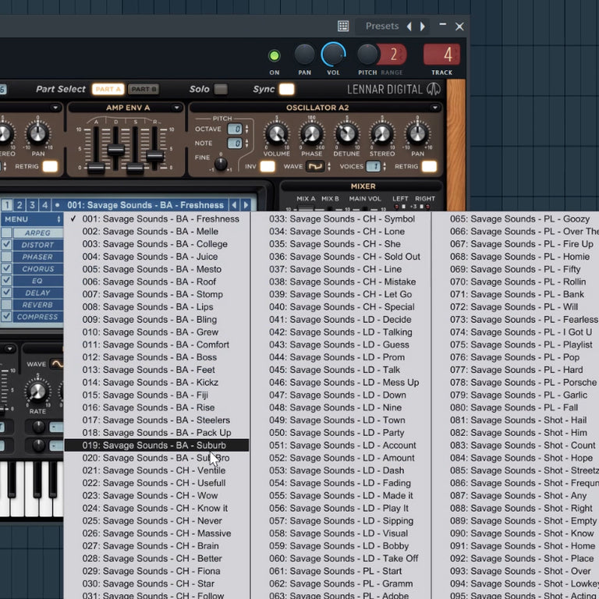Disable the DISTORT effect checkbox
The image size is (599, 599).
(6, 245)
